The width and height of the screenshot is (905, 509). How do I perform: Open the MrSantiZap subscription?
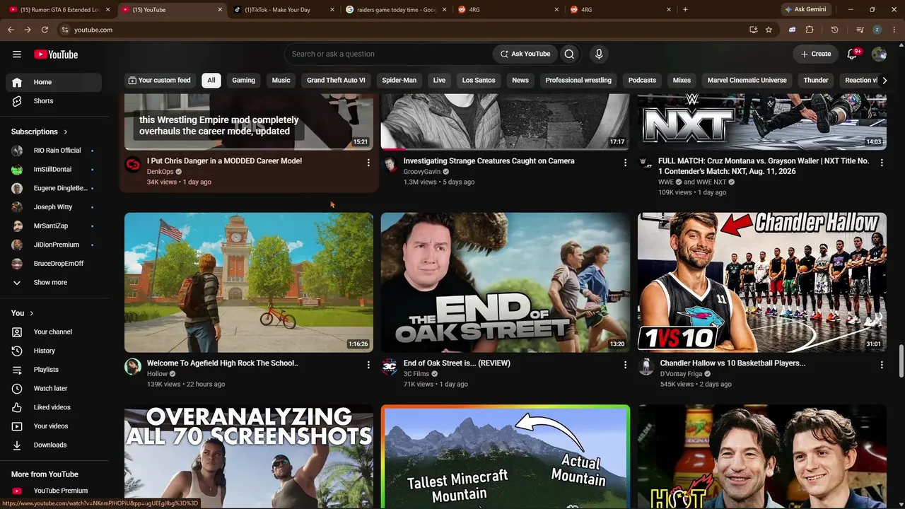[54, 226]
